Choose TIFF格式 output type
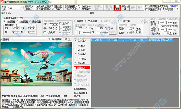The image size is (181, 109). tap(75, 58)
